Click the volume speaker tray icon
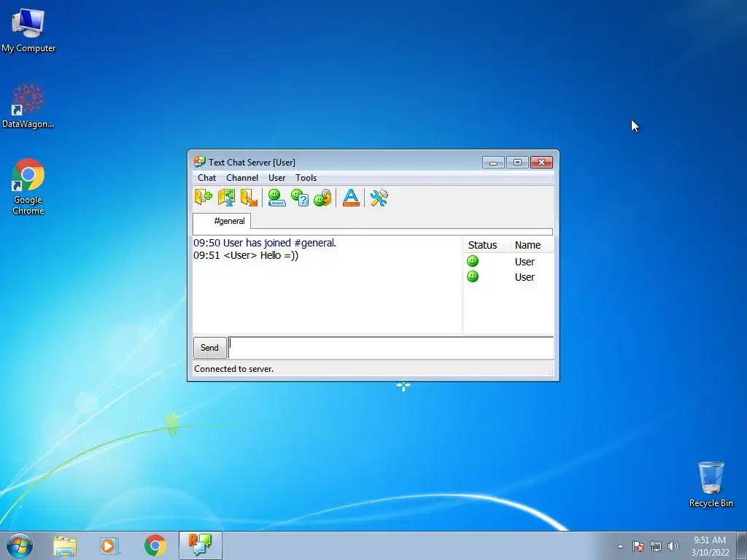 point(673,546)
